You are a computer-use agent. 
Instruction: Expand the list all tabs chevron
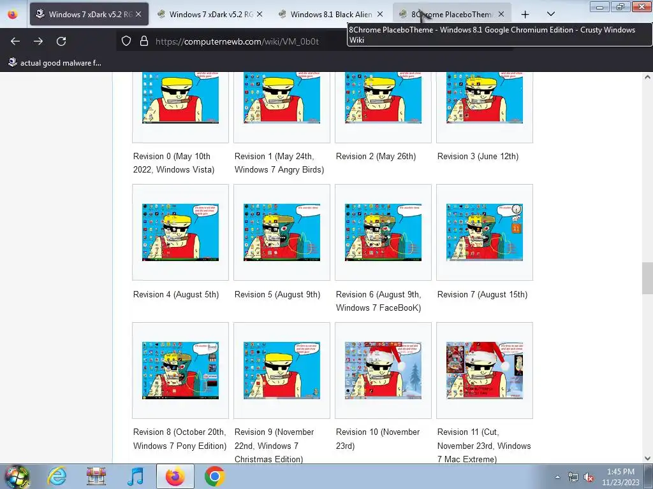[x=550, y=15]
